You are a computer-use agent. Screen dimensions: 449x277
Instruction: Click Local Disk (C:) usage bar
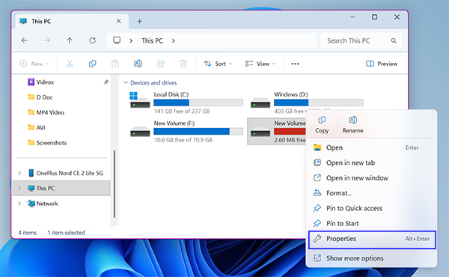pos(198,103)
